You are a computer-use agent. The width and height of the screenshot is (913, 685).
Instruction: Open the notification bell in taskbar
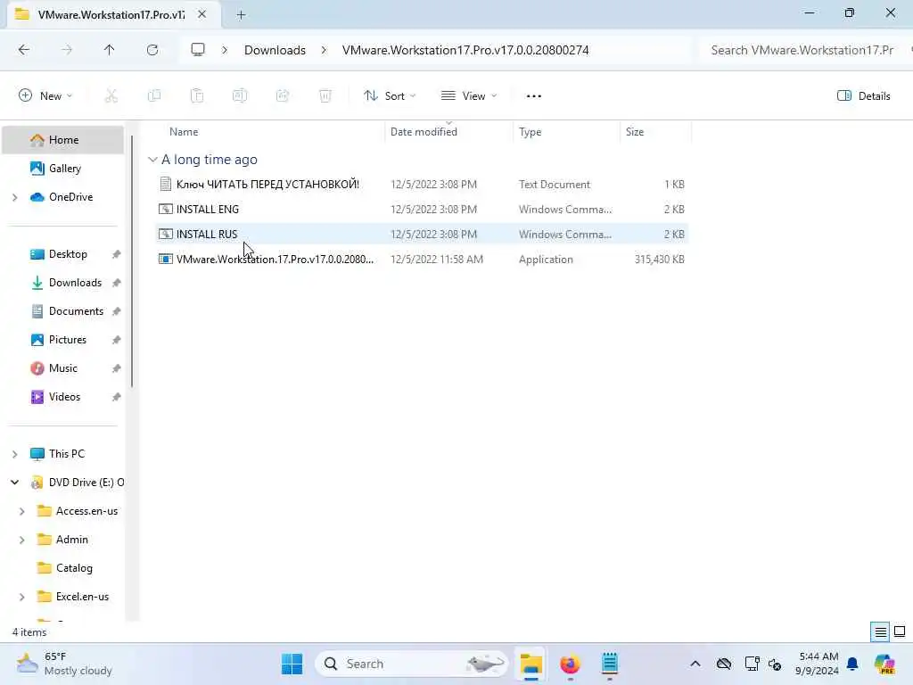[852, 664]
